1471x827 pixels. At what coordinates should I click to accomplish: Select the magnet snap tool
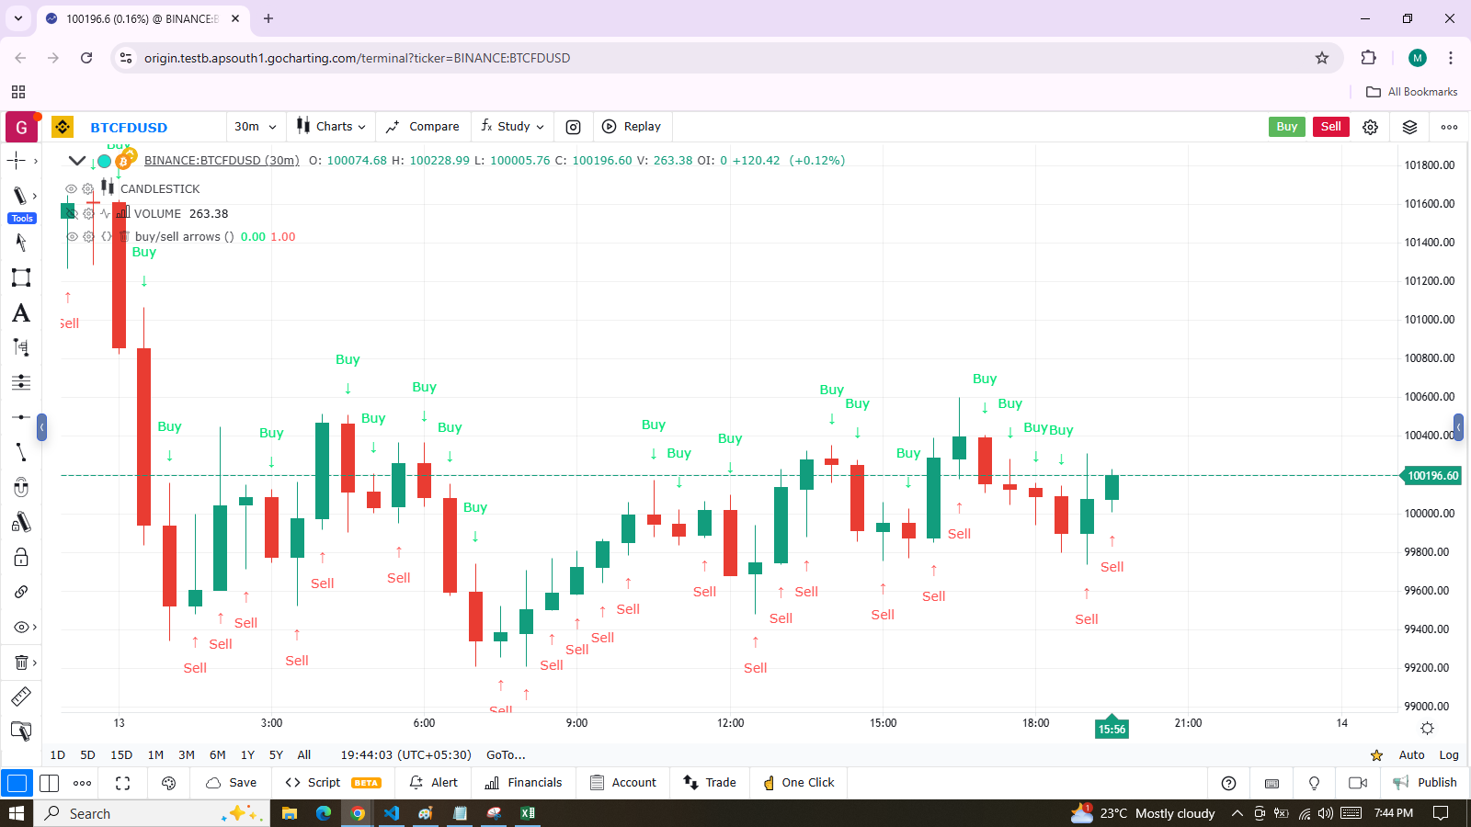[21, 487]
